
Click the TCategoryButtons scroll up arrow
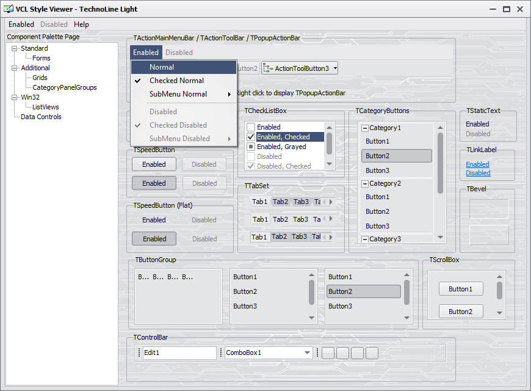440,128
